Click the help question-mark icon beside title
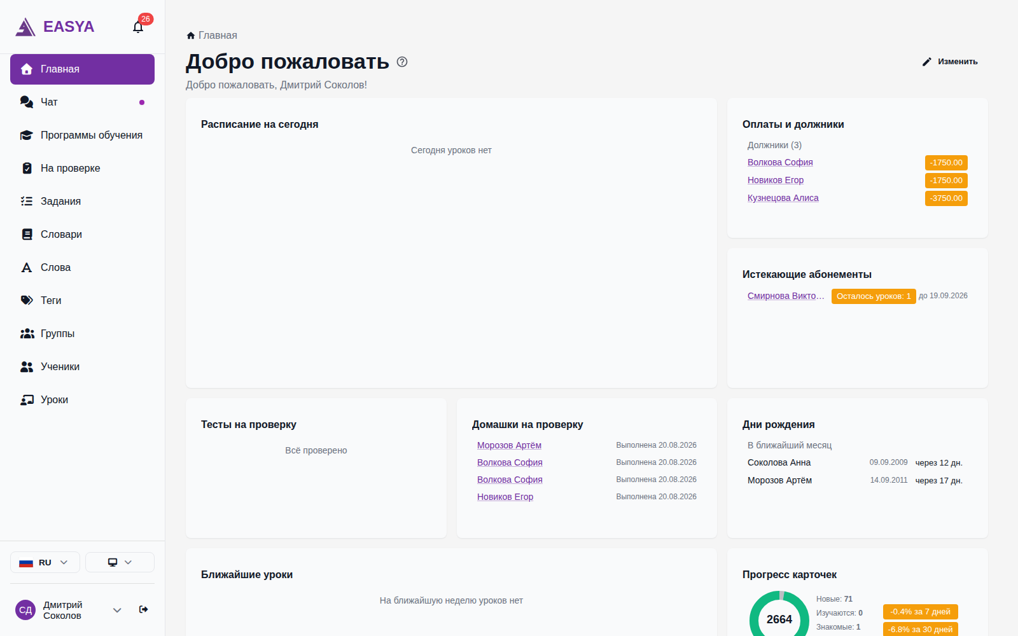1018x636 pixels. click(402, 62)
